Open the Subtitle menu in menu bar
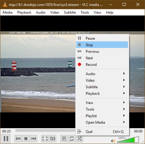Image resolution: width=145 pixels, height=144 pixels. [x=70, y=12]
